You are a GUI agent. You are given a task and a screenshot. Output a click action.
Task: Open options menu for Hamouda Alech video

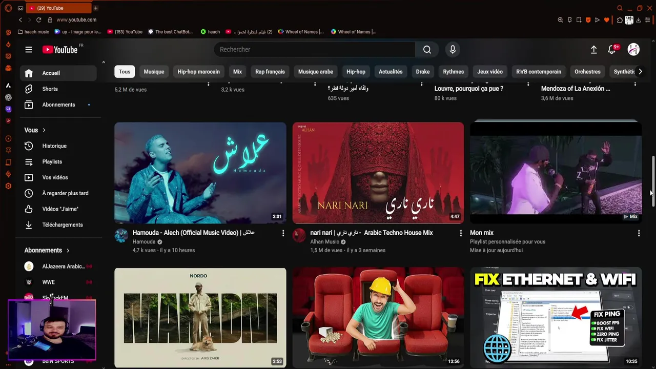click(x=283, y=233)
